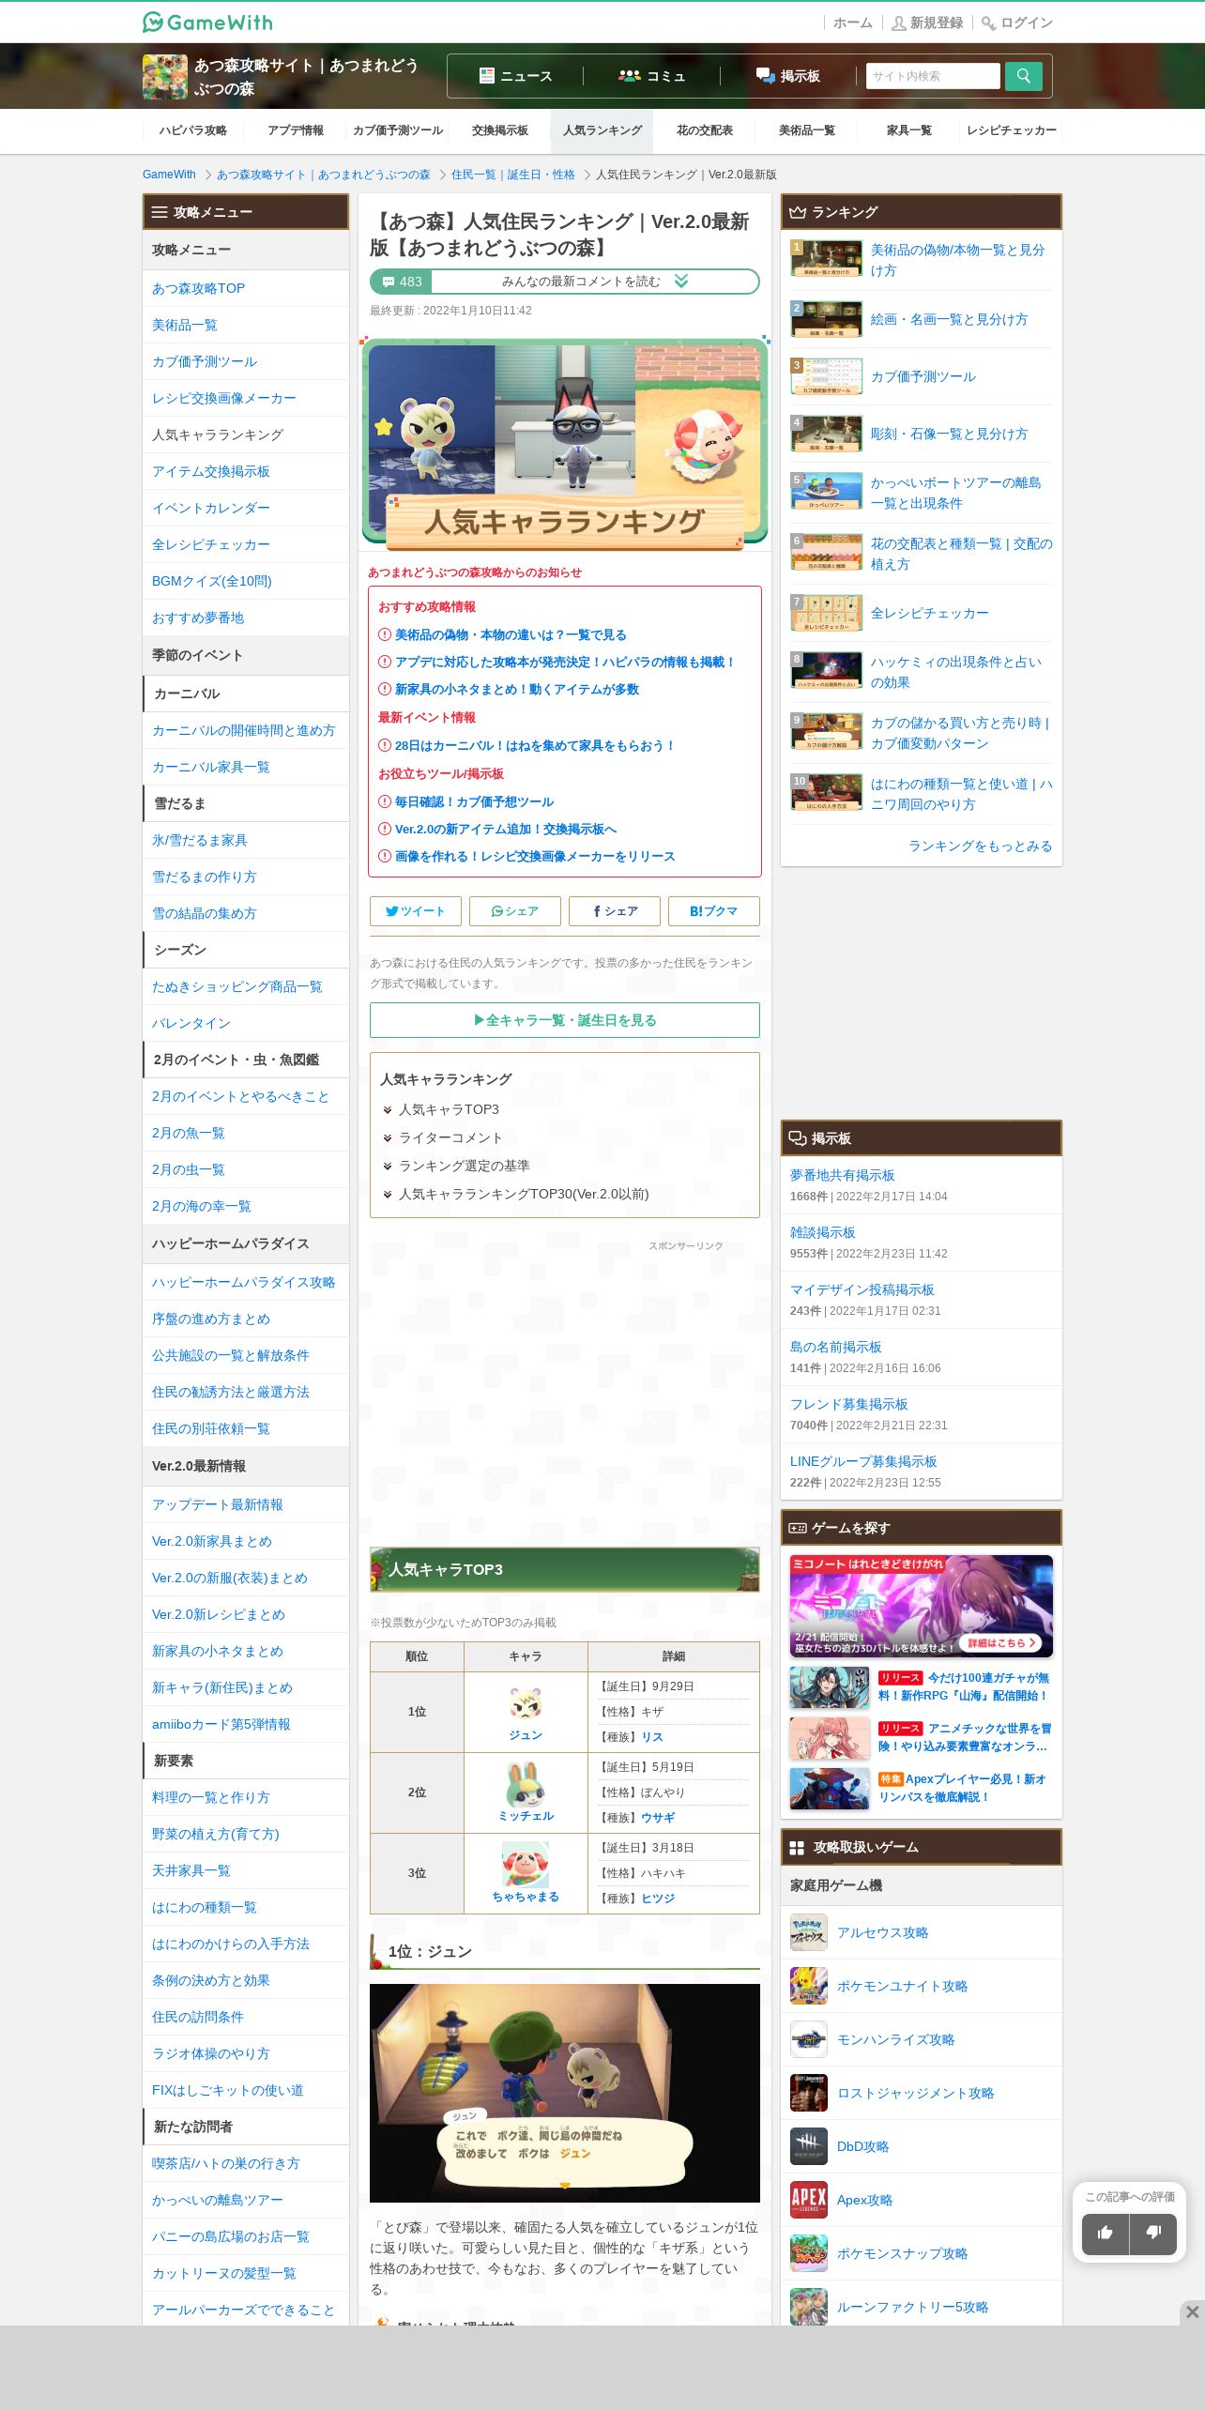Click the ホーム link in top bar

[x=853, y=23]
